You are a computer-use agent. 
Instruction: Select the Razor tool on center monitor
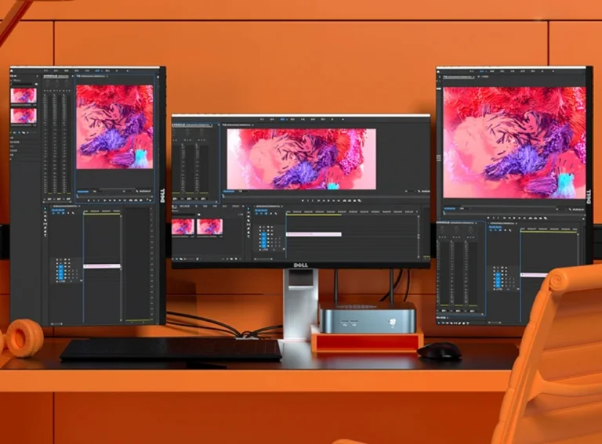tap(248, 221)
